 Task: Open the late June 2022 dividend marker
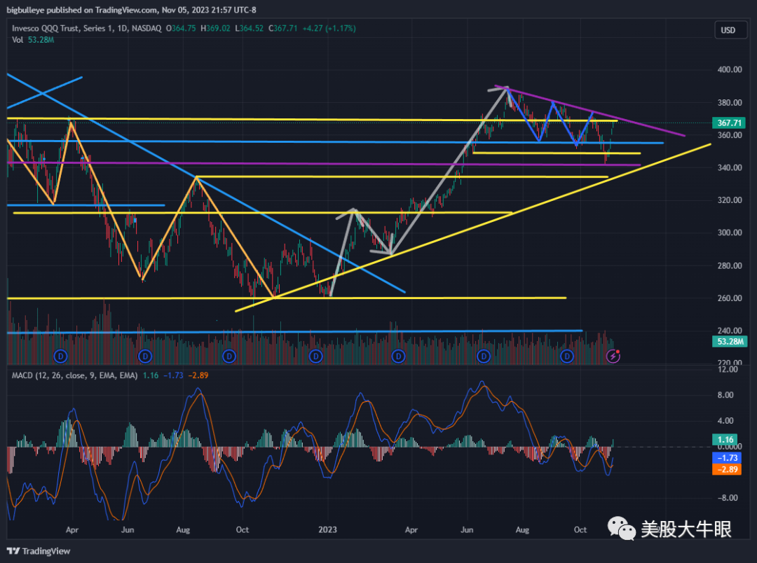point(145,356)
